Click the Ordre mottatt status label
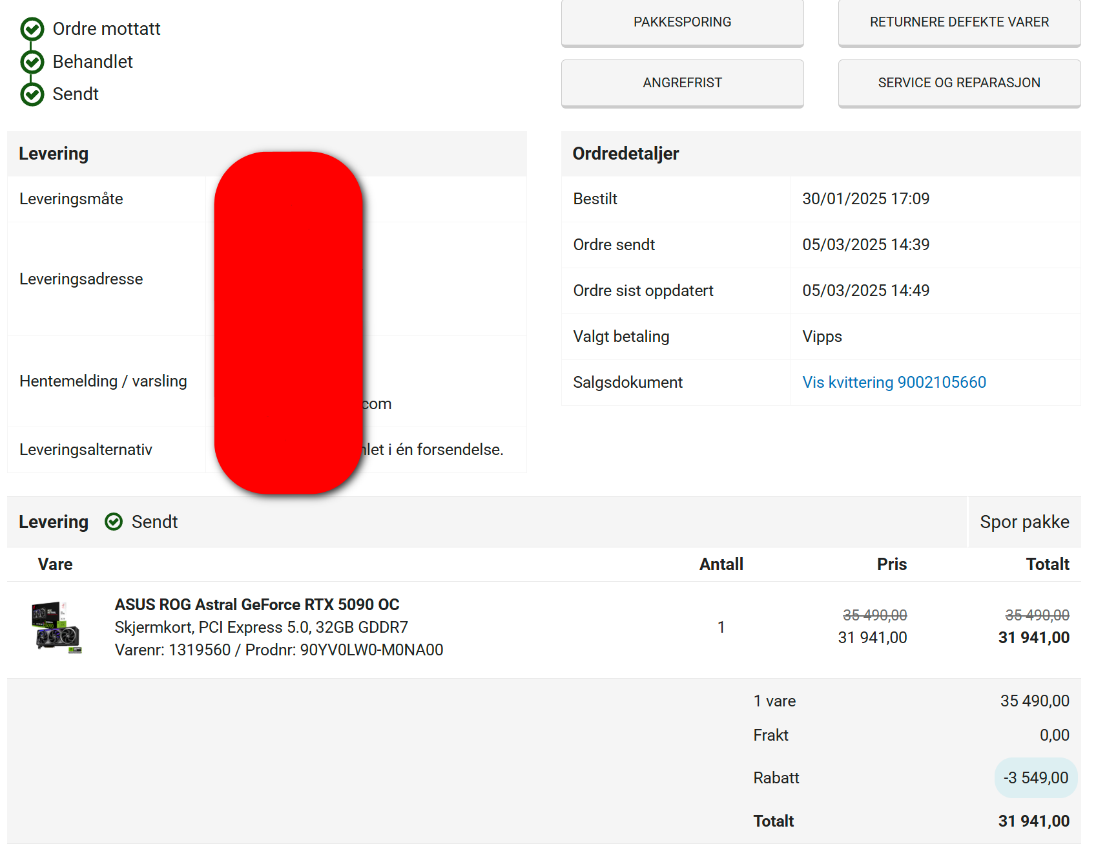This screenshot has width=1096, height=857. pyautogui.click(x=107, y=29)
